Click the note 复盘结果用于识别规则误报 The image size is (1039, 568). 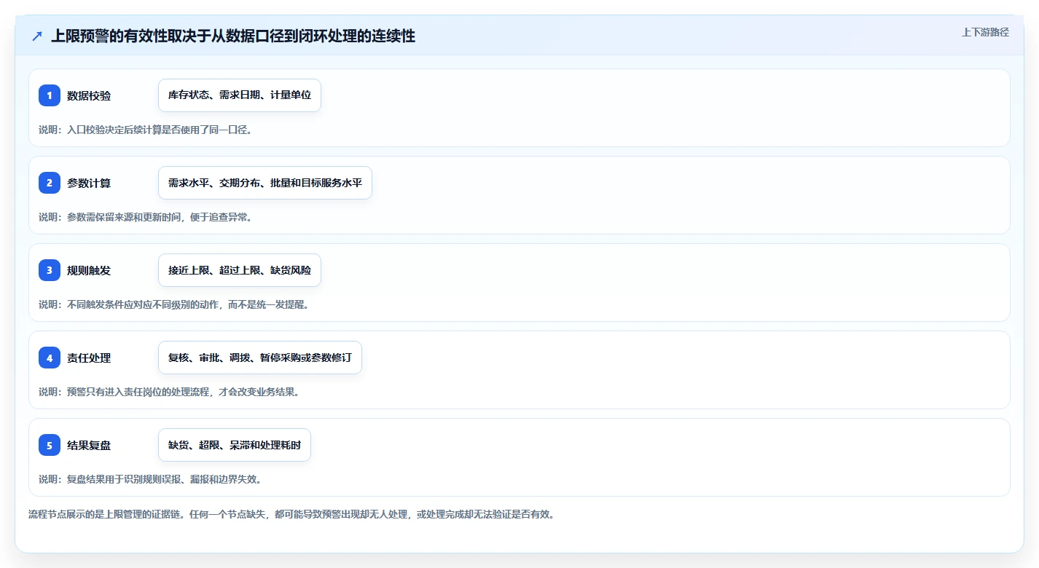pyautogui.click(x=150, y=479)
